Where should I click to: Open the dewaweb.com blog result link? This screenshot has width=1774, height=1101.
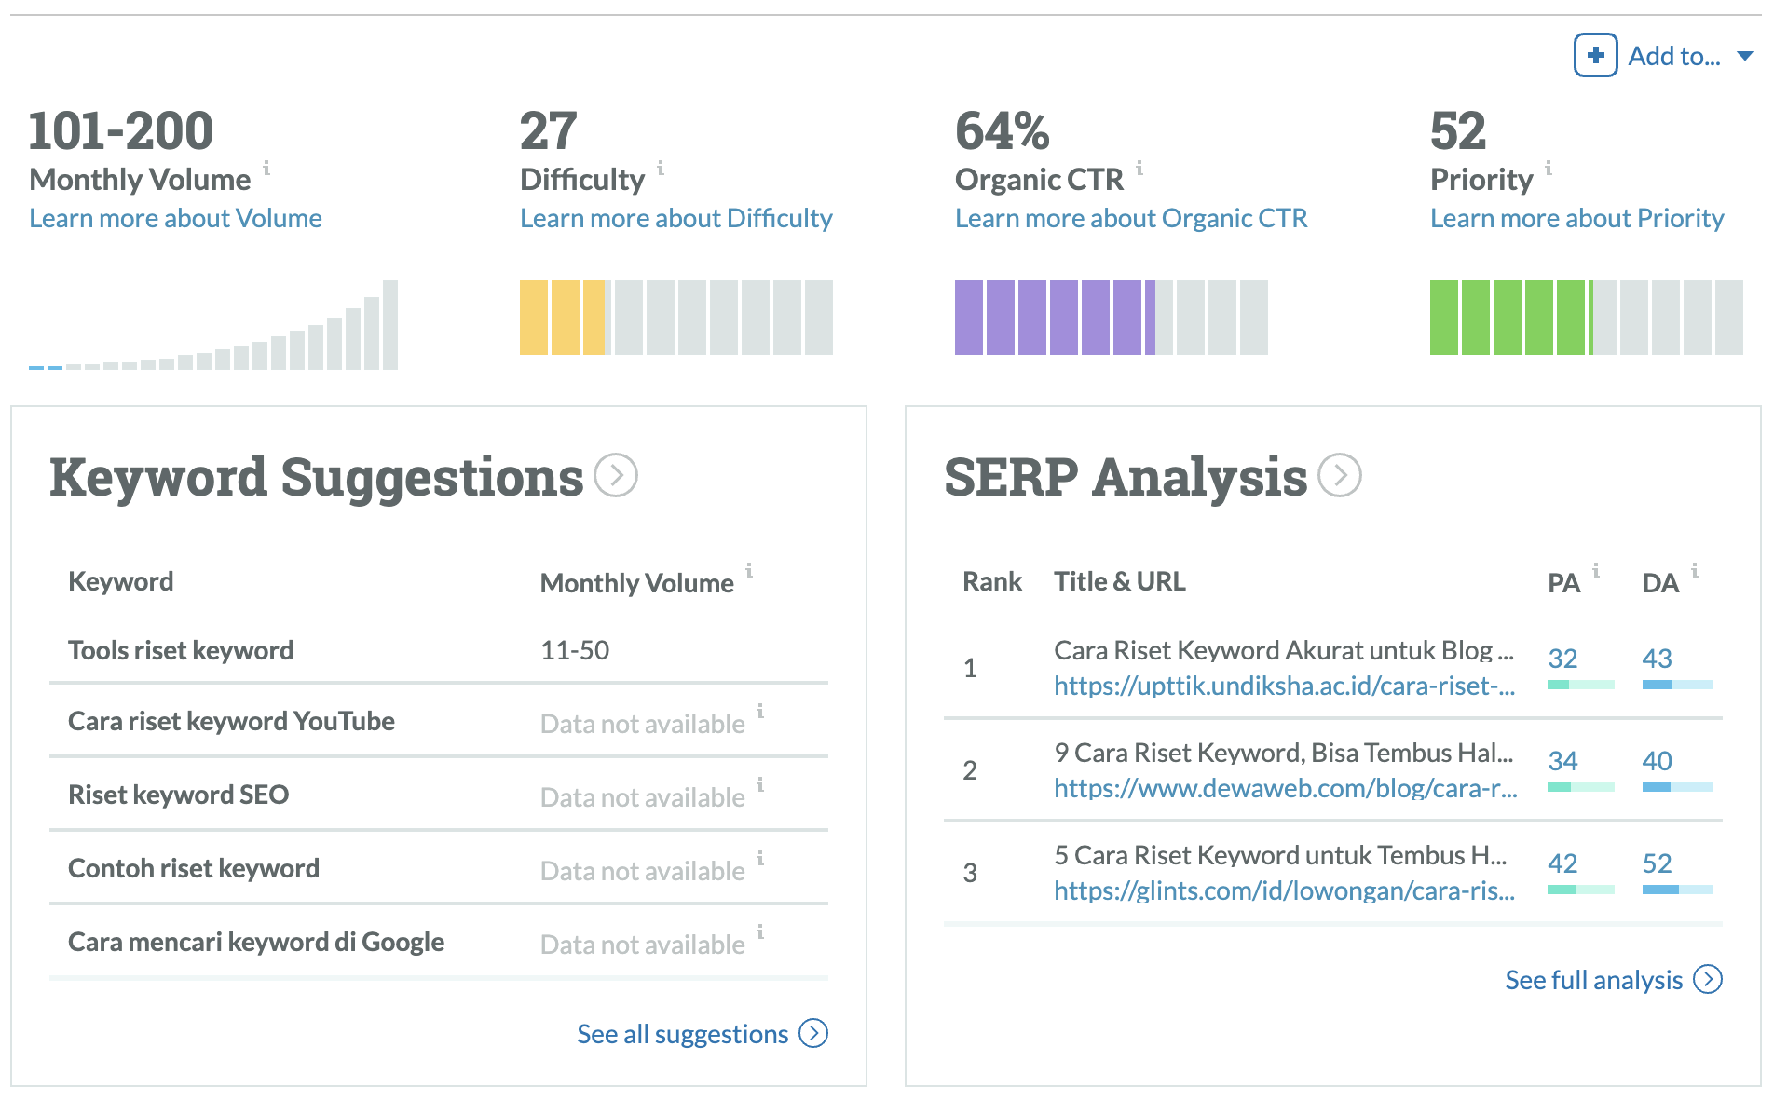(1284, 789)
